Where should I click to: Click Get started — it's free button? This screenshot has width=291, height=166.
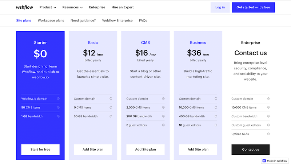(253, 7)
